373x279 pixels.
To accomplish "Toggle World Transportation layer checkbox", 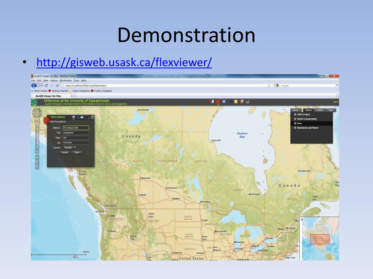I will click(295, 119).
